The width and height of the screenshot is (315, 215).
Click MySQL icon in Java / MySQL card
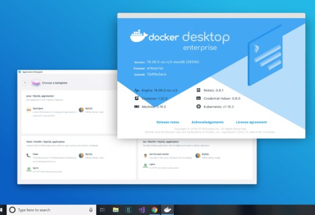click(x=81, y=110)
